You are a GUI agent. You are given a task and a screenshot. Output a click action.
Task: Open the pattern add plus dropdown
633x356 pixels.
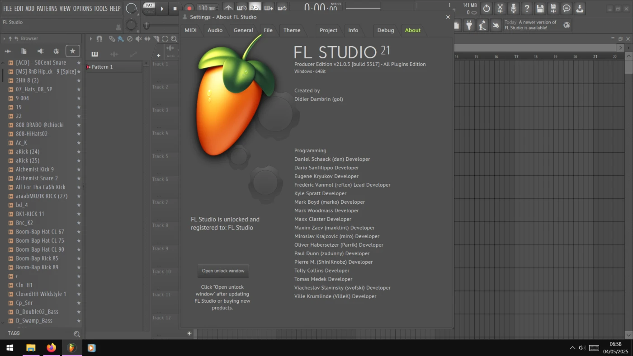158,55
